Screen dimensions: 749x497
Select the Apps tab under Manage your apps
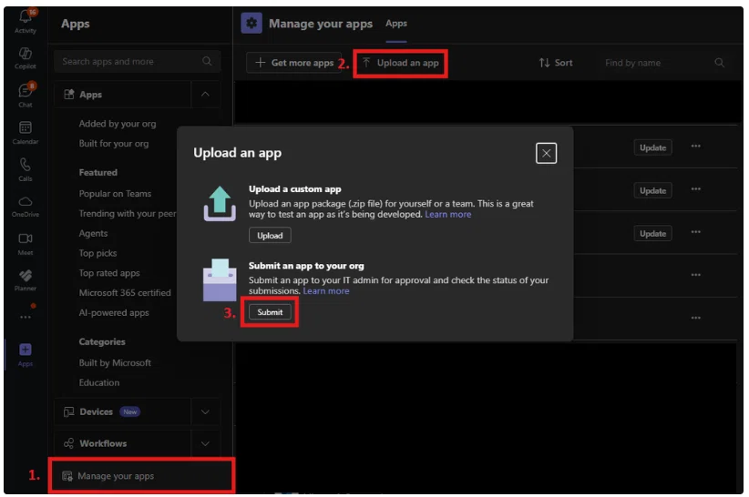click(396, 24)
